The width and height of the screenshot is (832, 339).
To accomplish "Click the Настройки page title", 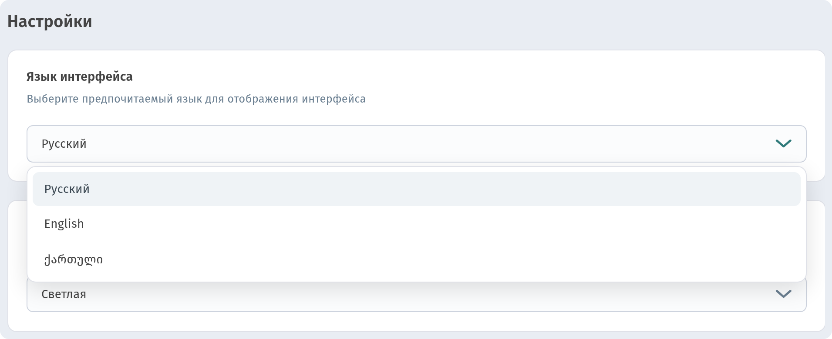I will coord(50,21).
